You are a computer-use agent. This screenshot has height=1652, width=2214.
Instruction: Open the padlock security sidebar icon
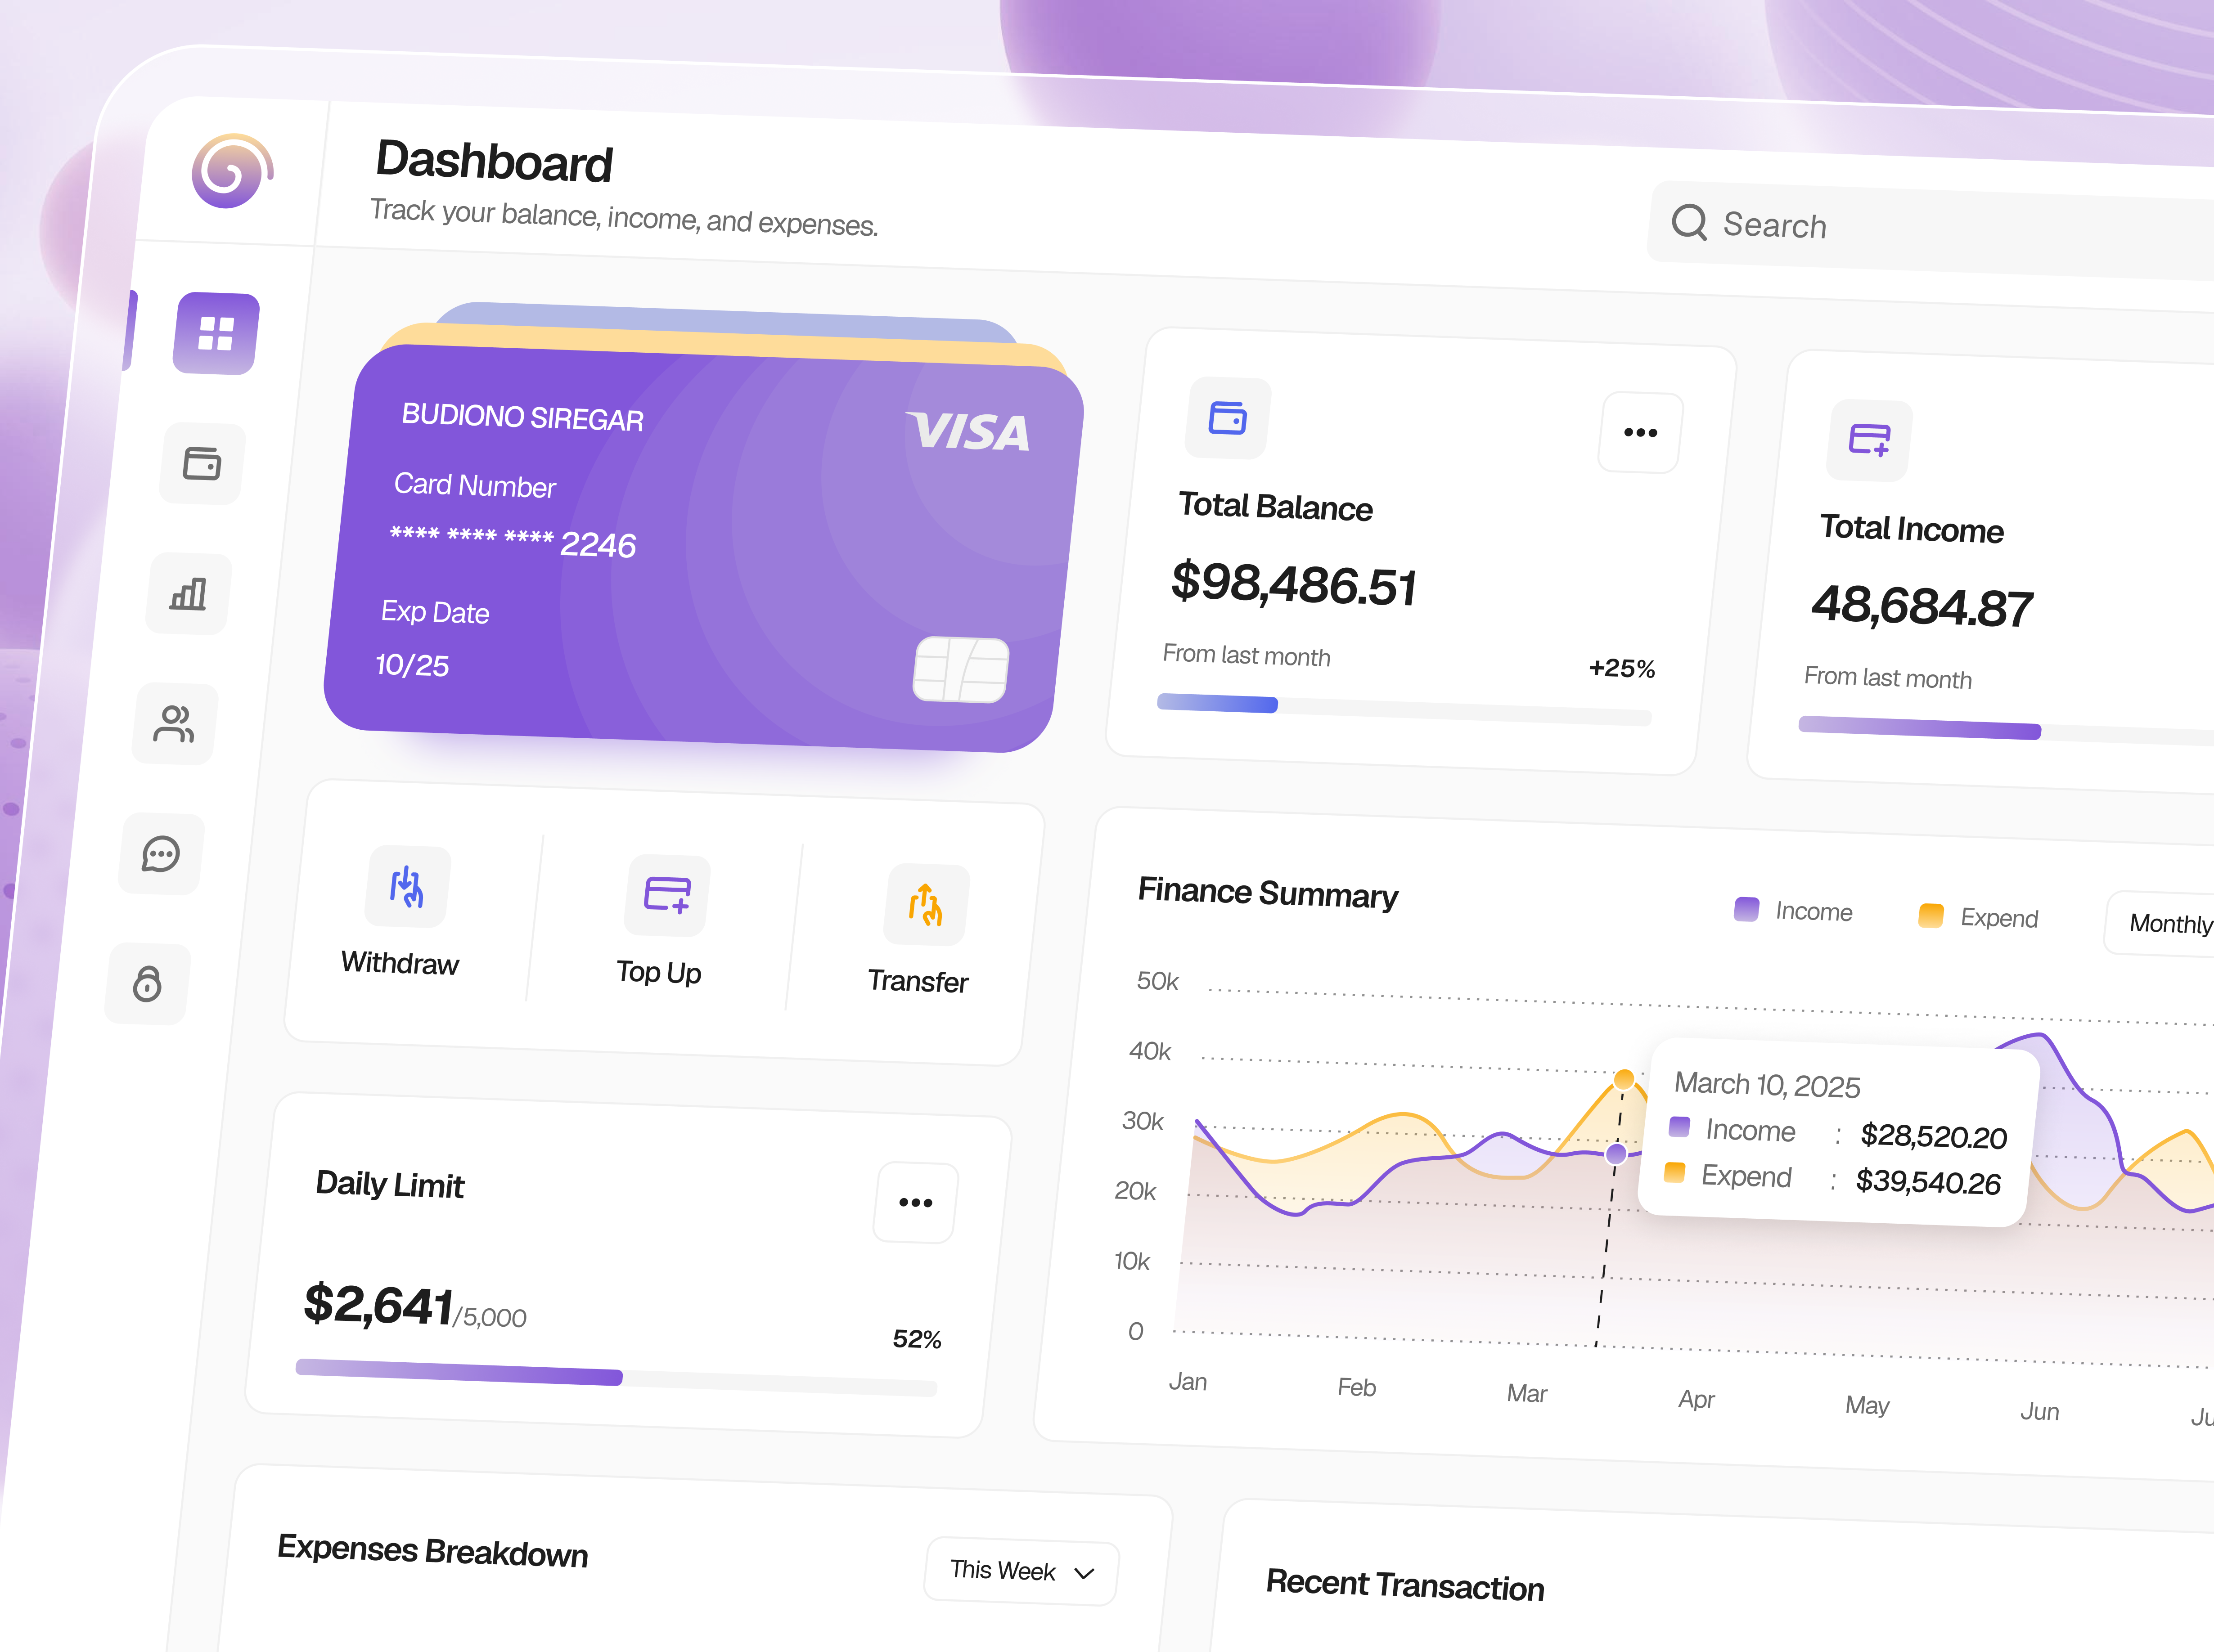[147, 984]
